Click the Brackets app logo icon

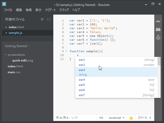(4, 4)
